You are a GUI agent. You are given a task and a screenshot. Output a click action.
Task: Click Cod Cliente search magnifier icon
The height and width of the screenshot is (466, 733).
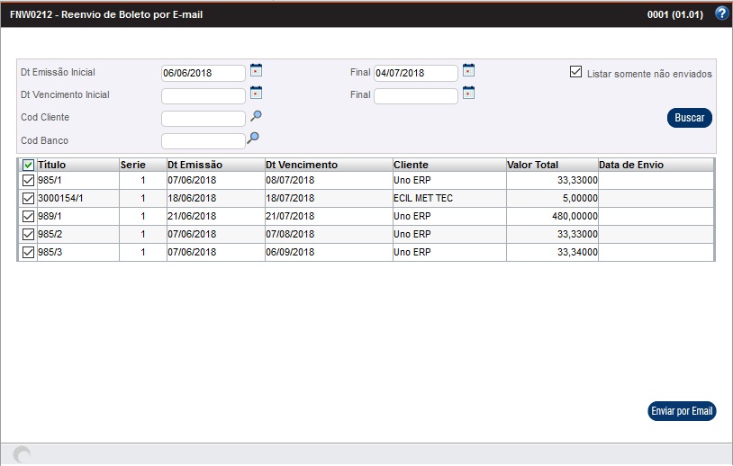coord(256,116)
